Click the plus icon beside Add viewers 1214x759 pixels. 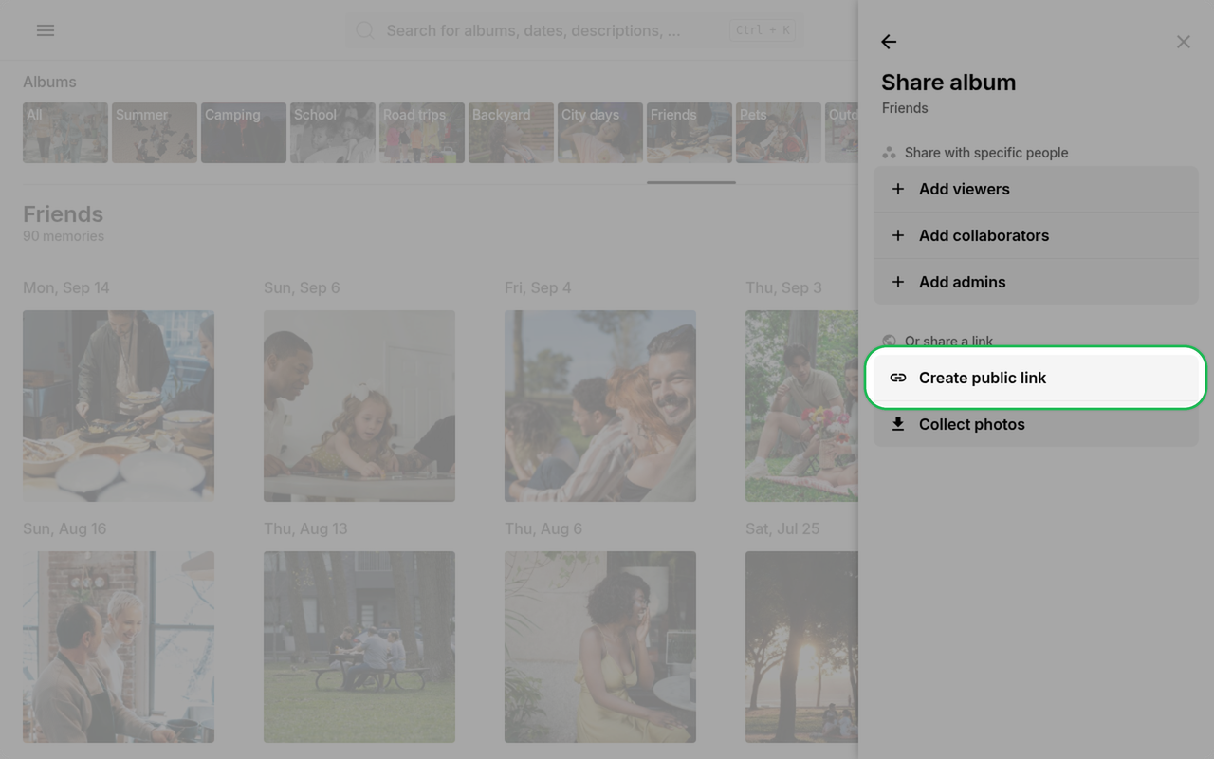[x=898, y=189]
